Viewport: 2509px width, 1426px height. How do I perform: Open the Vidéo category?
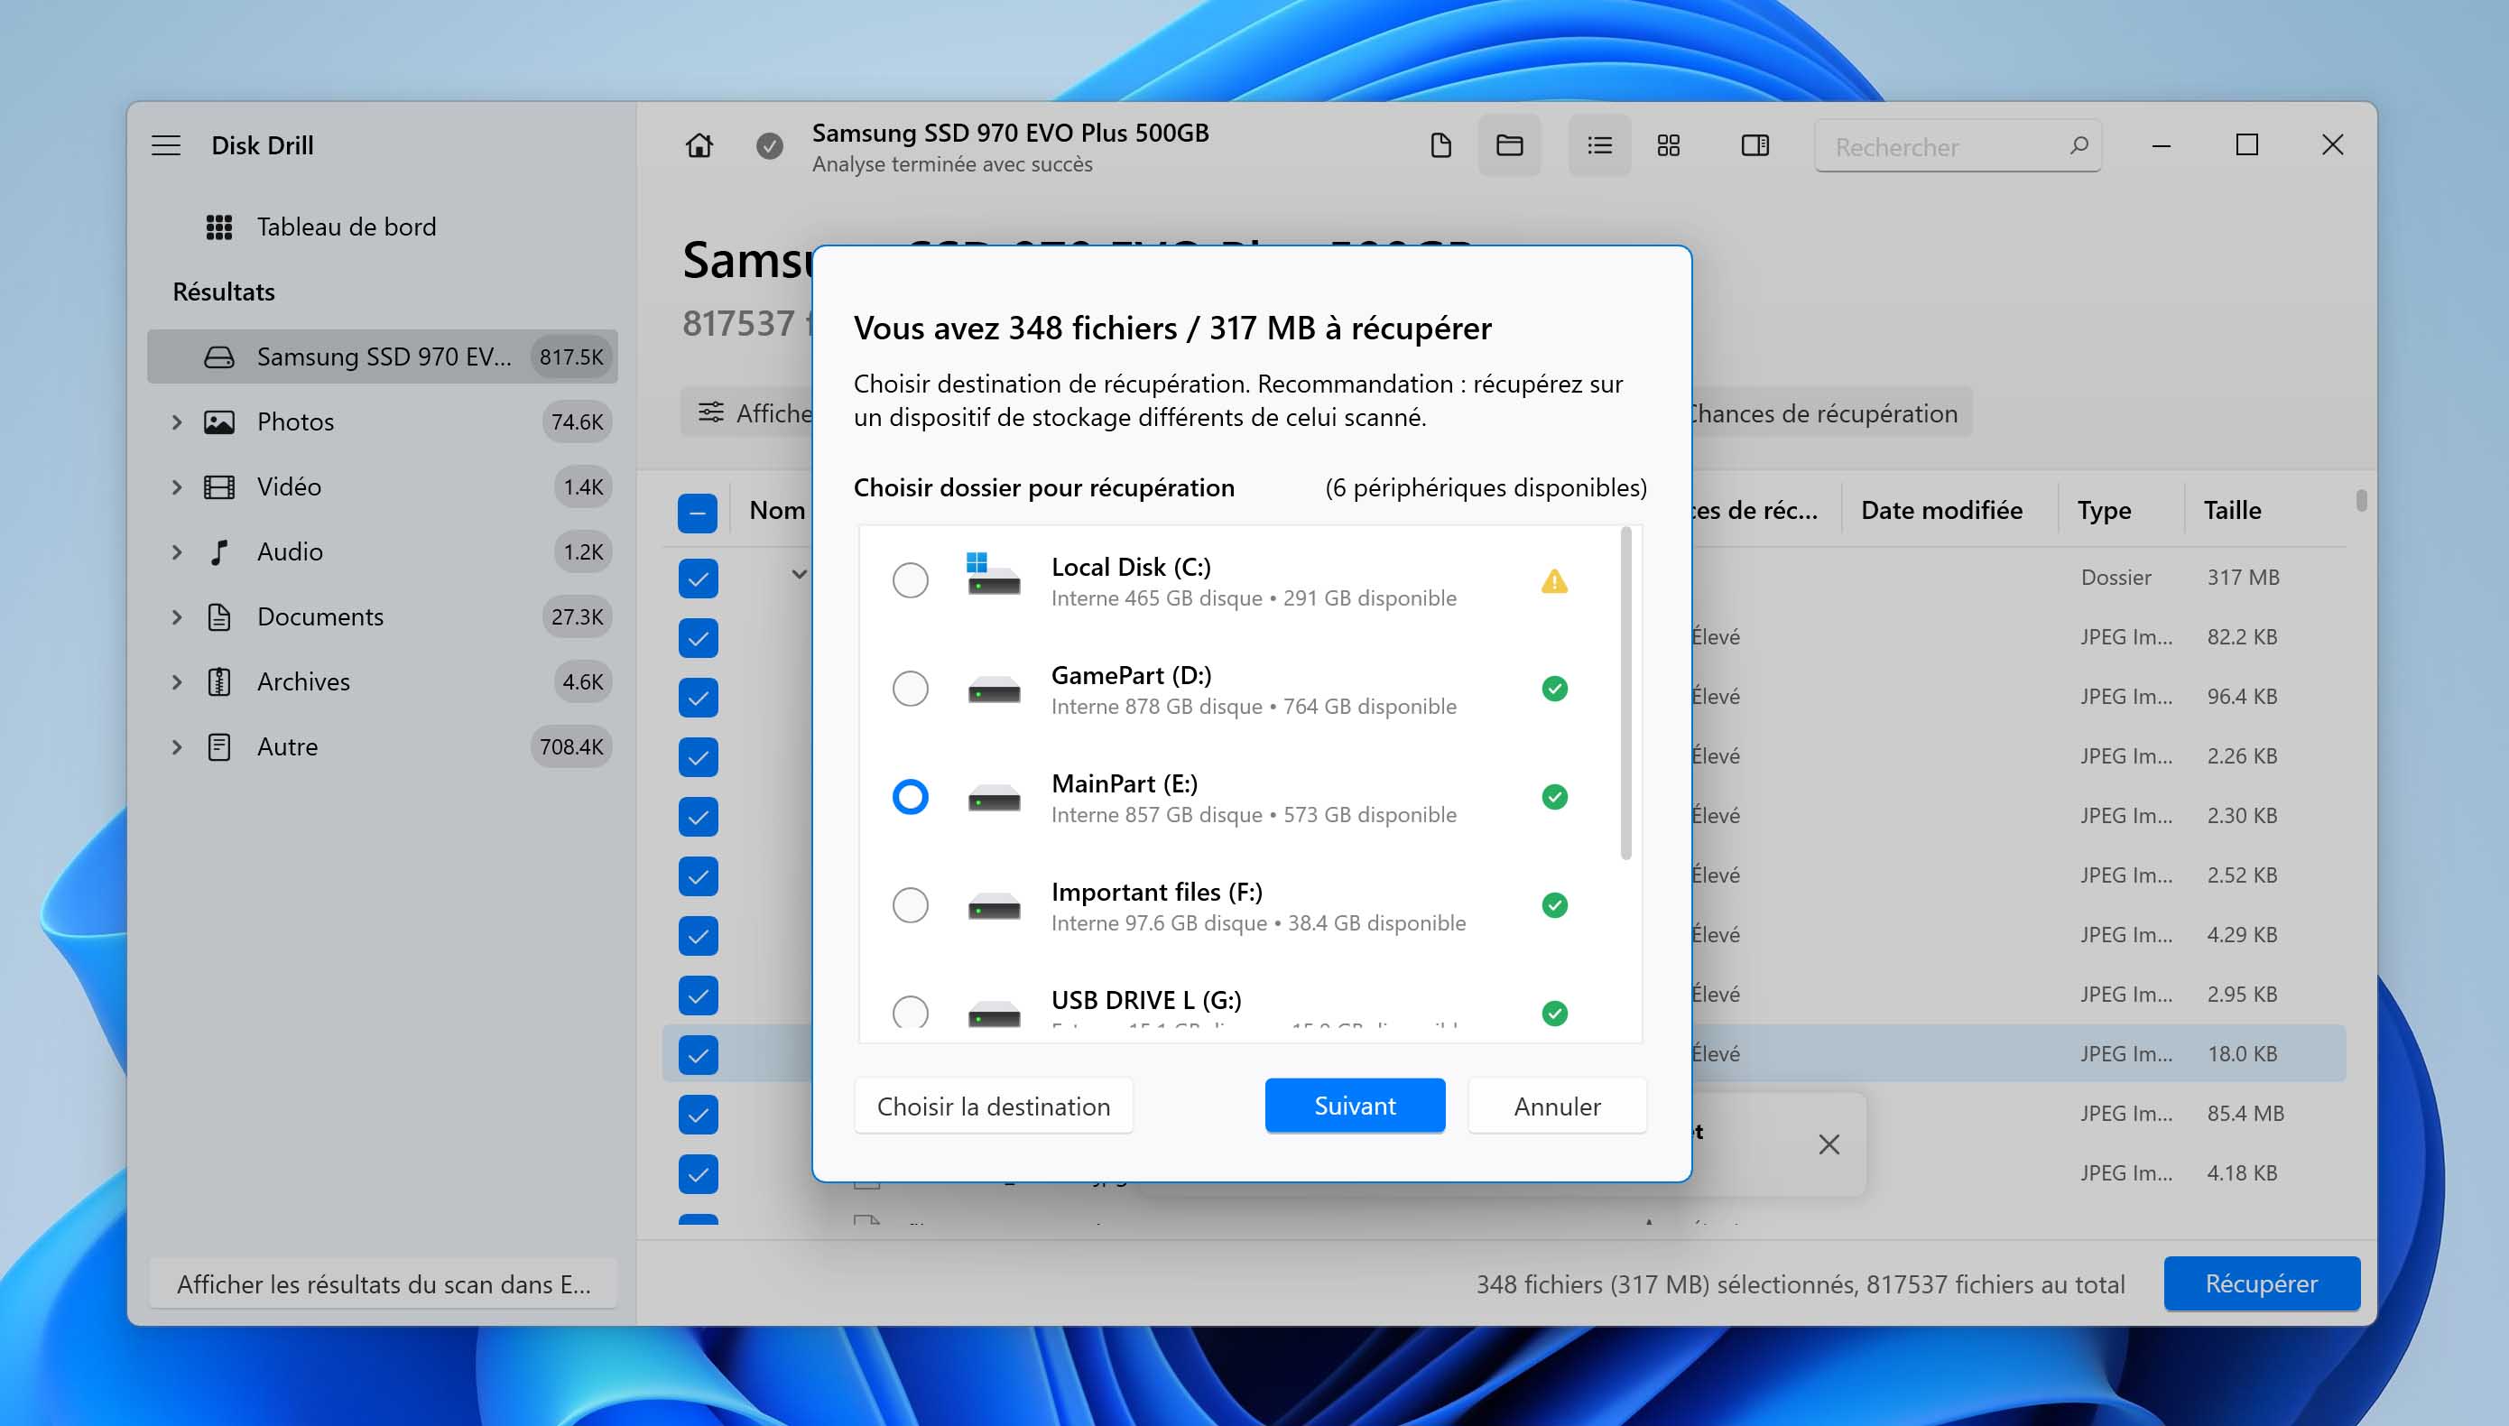(289, 486)
